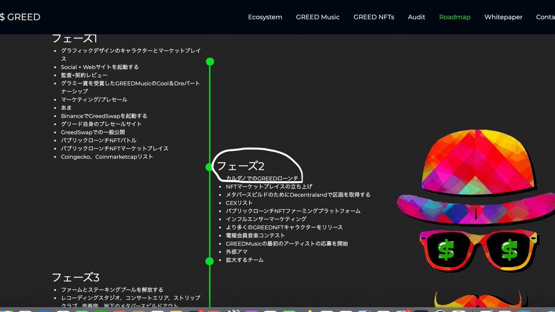Click the フェーズ3 heading
This screenshot has height=312, width=555.
click(x=75, y=277)
